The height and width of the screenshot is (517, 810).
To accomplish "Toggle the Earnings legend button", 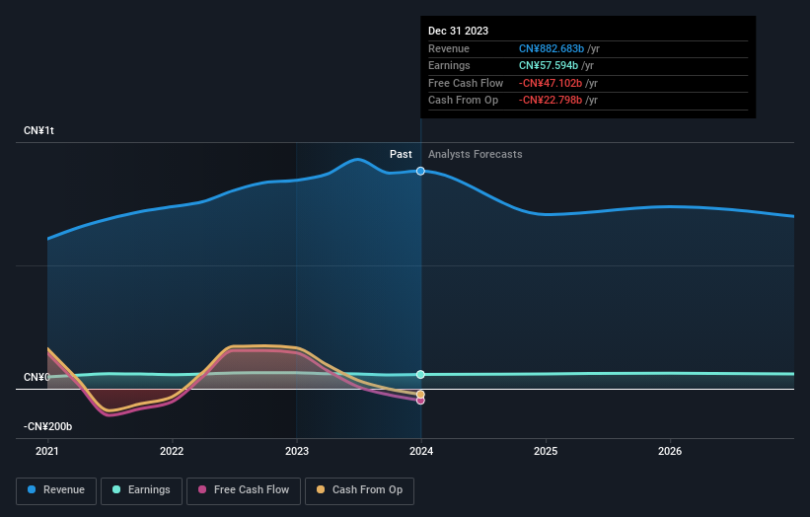I will pyautogui.click(x=141, y=490).
